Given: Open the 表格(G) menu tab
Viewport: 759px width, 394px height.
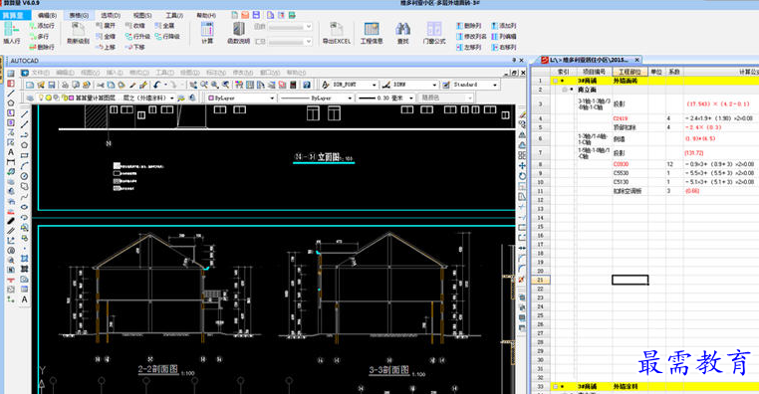Looking at the screenshot, I should coord(79,16).
